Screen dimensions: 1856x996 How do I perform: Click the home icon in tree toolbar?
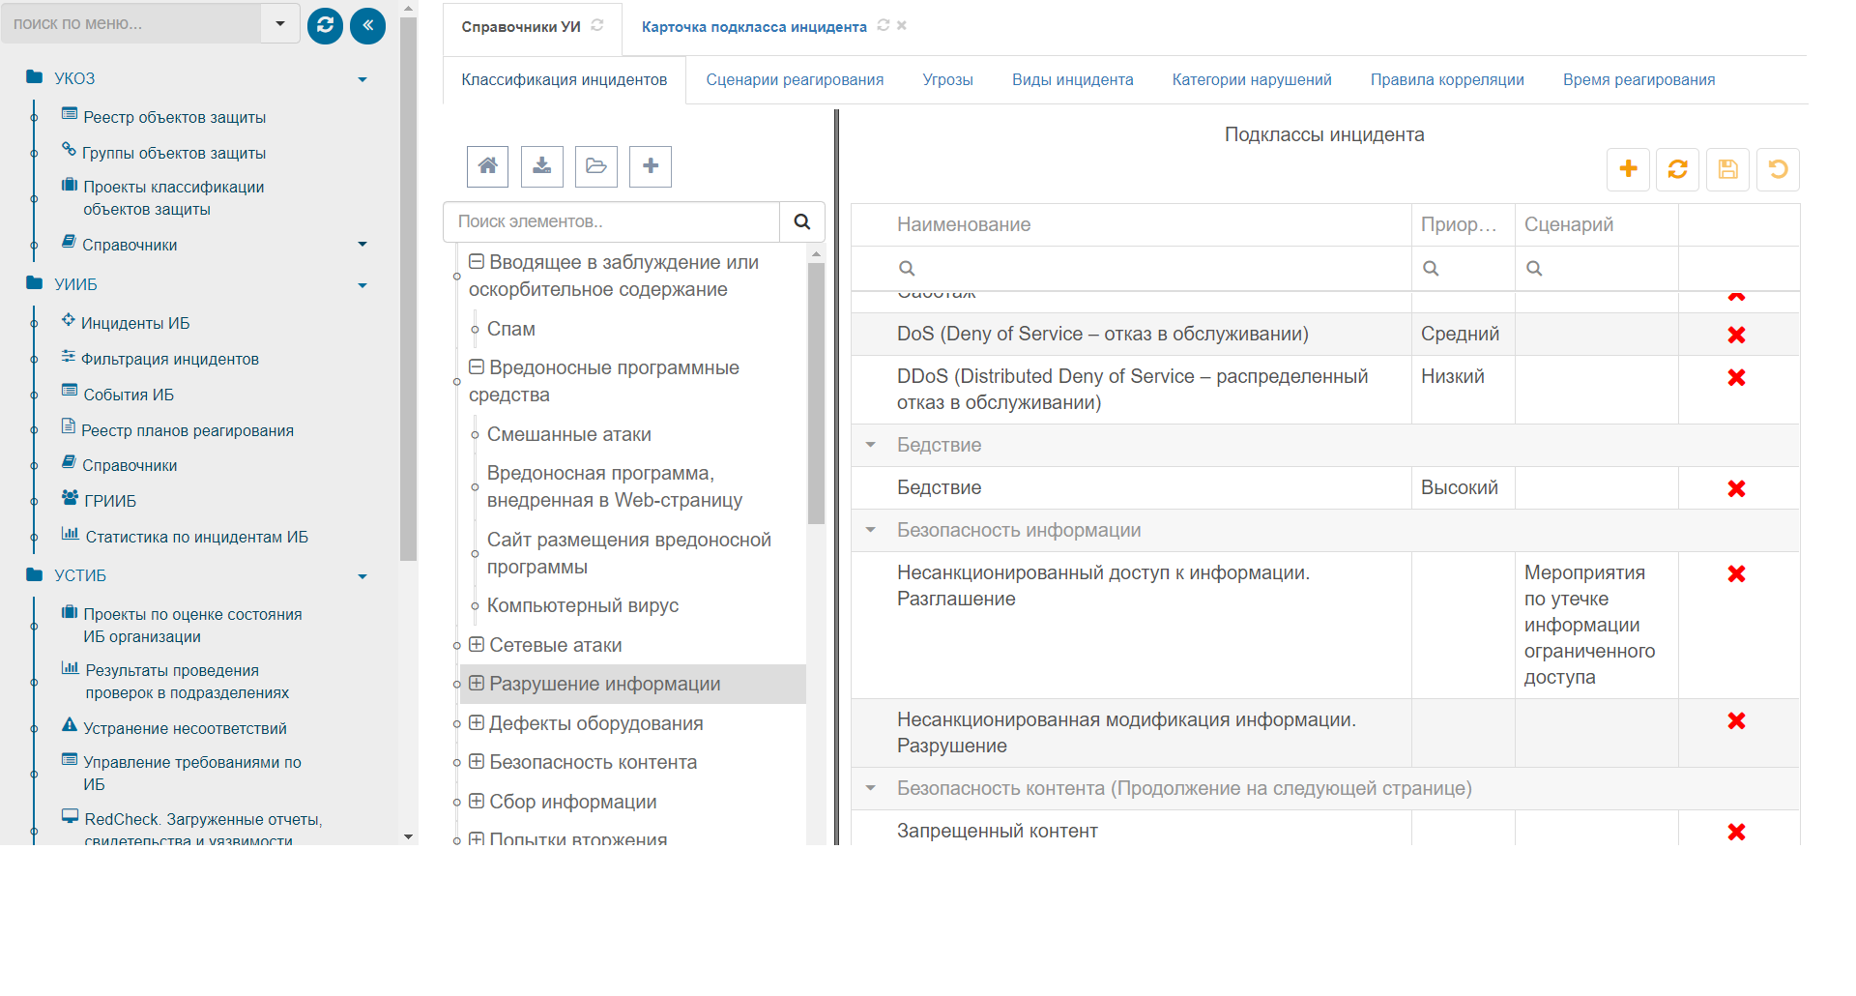click(487, 166)
